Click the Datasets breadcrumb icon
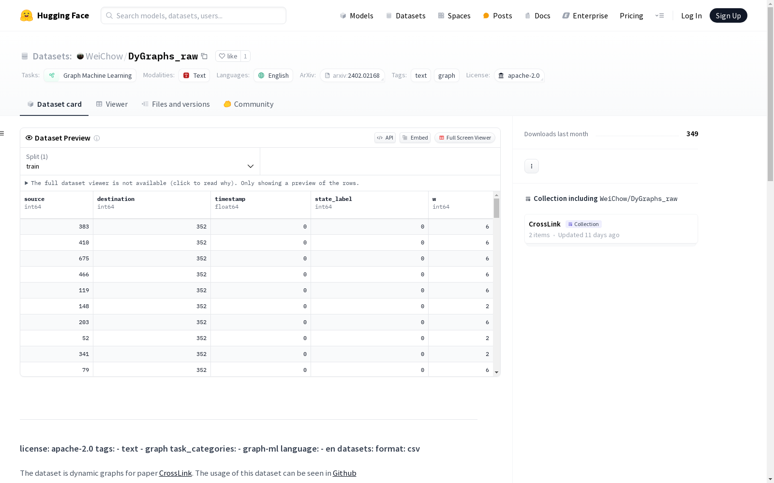This screenshot has width=774, height=483. coord(25,56)
